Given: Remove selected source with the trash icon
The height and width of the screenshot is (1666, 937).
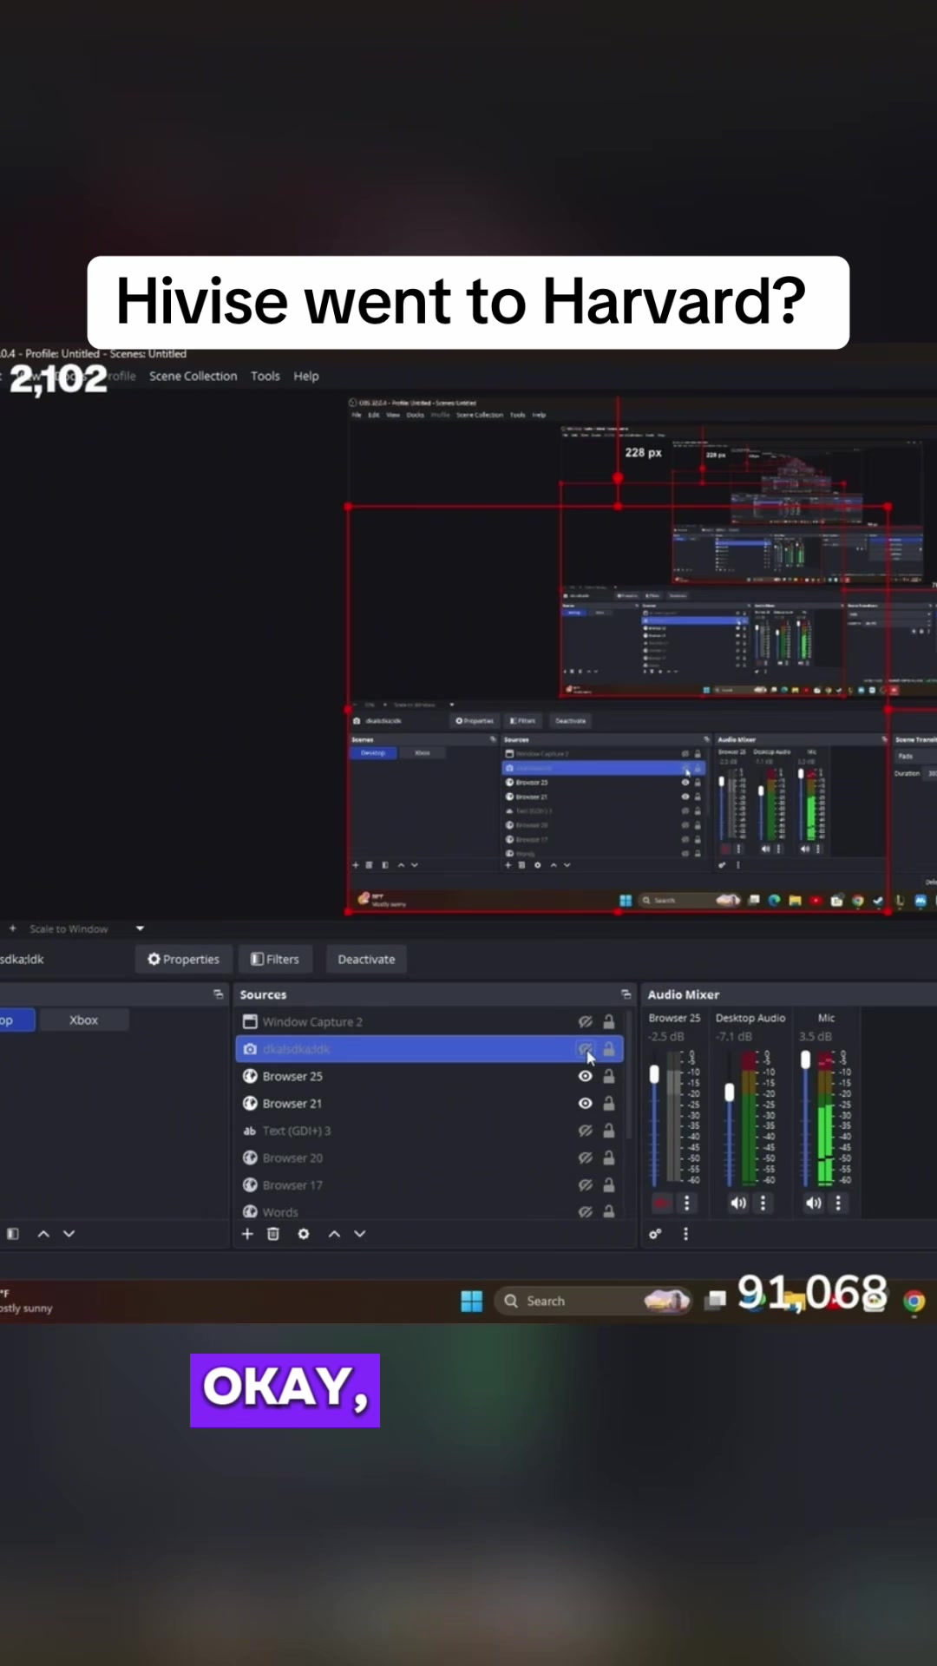Looking at the screenshot, I should 273,1234.
